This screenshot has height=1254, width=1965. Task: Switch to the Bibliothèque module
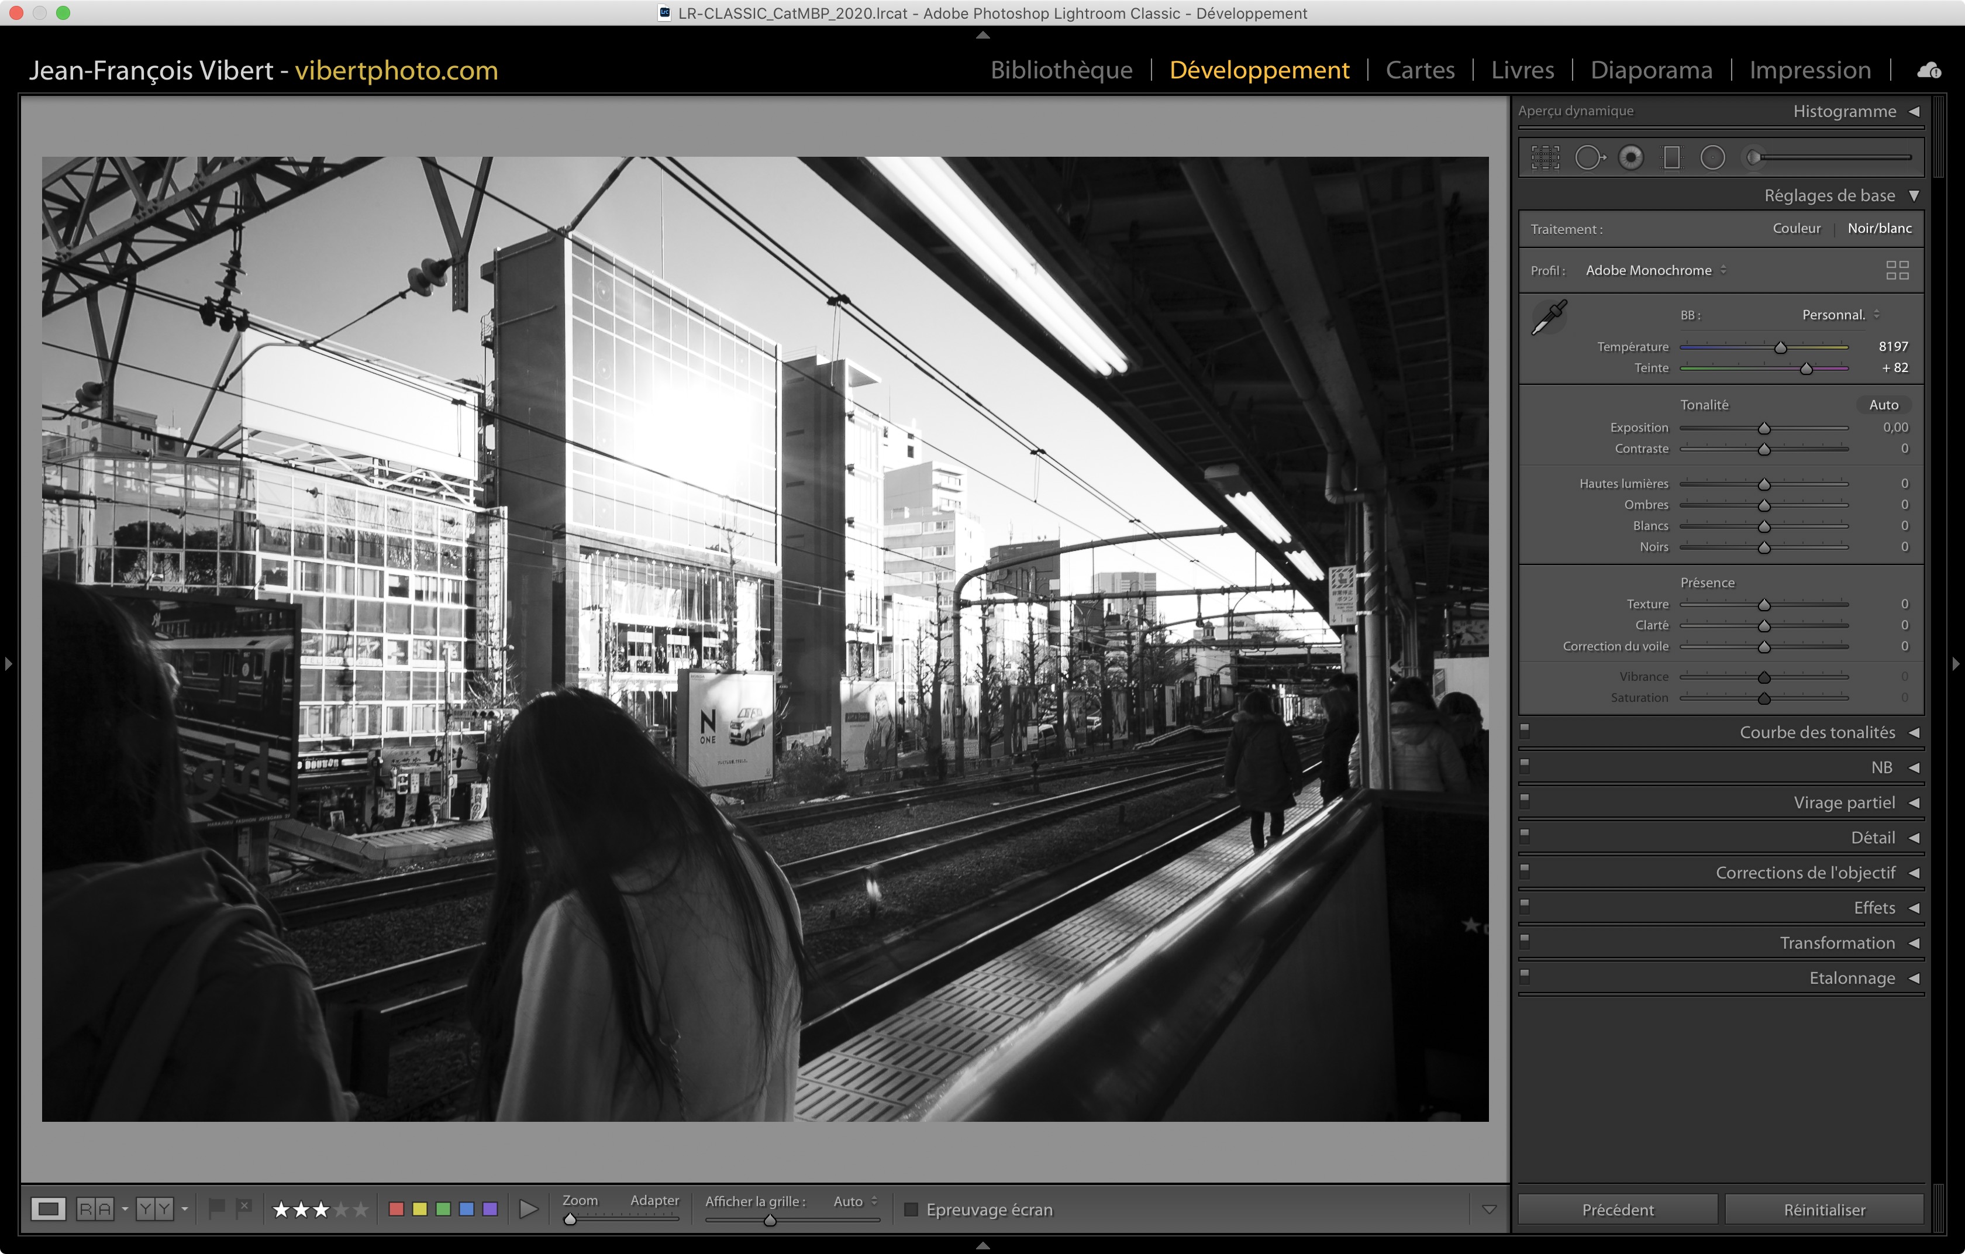1061,70
